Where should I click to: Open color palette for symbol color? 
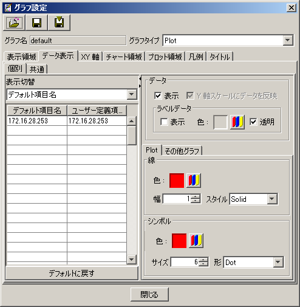196,241
